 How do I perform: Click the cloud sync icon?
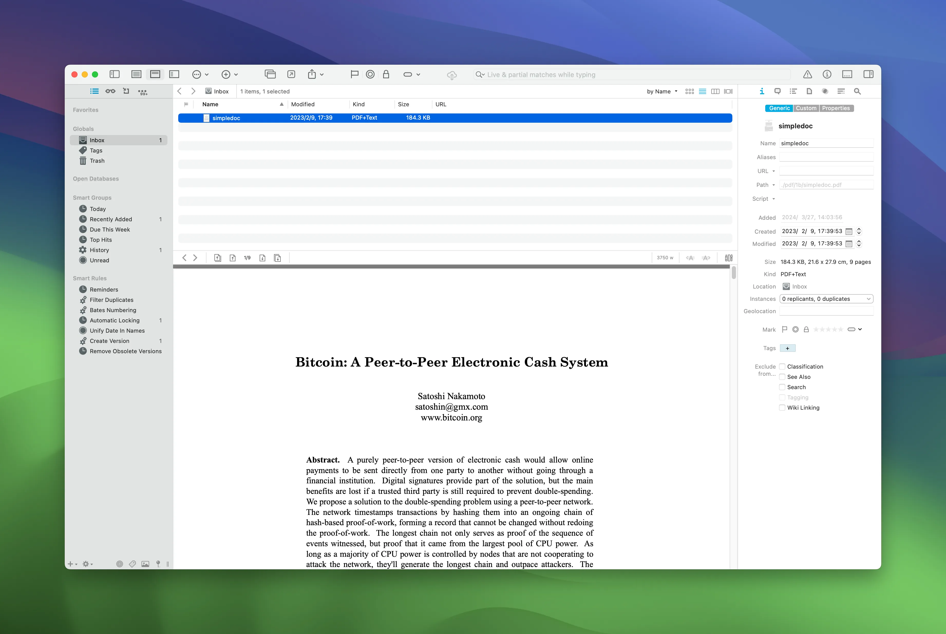(451, 75)
